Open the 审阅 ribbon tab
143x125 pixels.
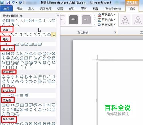point(84,9)
